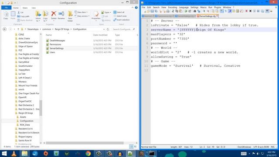Click Notepad++ Zoom in toolbar icon

click(x=204, y=11)
